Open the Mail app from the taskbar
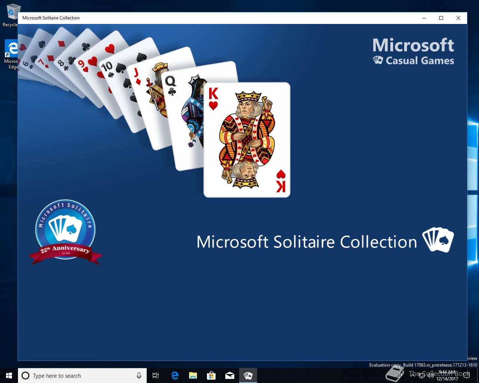This screenshot has width=479, height=383. tap(230, 376)
